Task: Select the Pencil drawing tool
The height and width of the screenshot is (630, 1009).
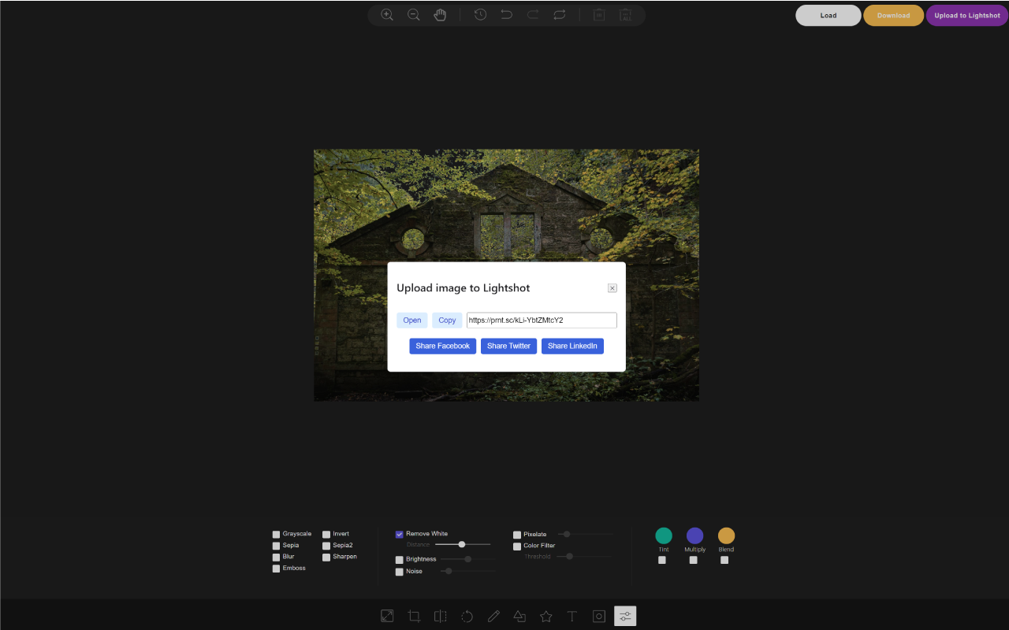Action: pyautogui.click(x=493, y=615)
